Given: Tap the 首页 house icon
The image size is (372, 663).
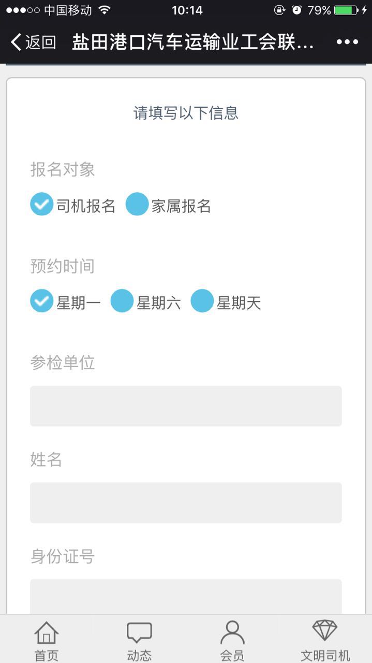Looking at the screenshot, I should click(x=47, y=633).
